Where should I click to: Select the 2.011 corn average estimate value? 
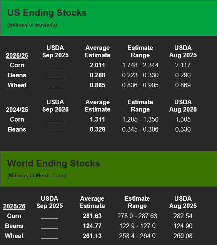(x=97, y=65)
